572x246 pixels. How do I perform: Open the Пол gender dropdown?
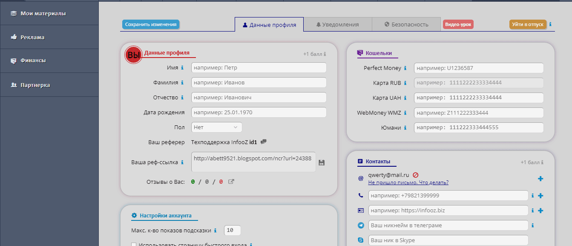[x=216, y=127]
